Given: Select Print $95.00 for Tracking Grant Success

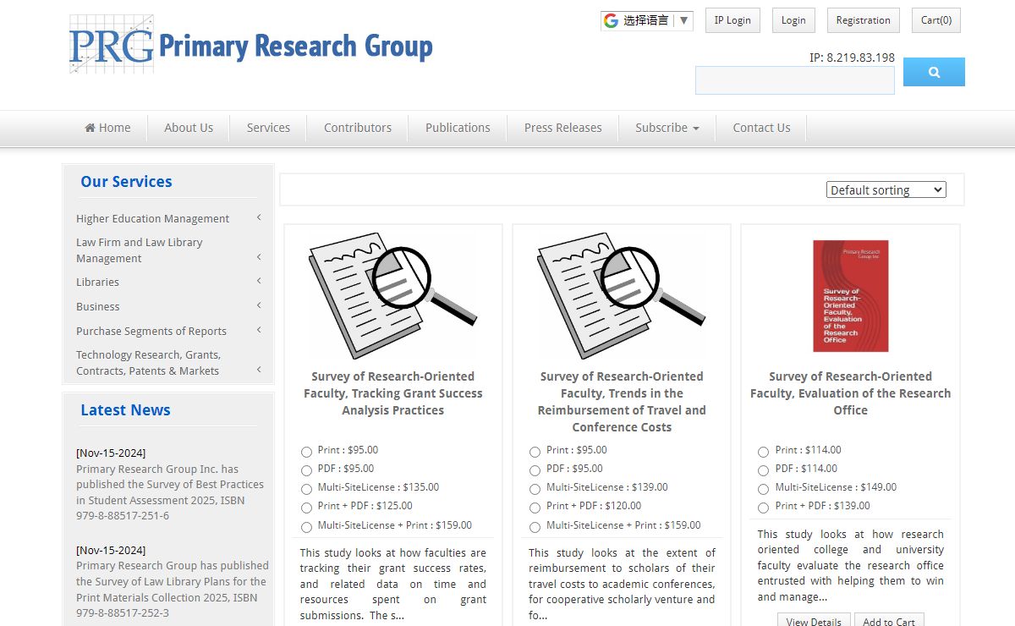Looking at the screenshot, I should pos(306,452).
